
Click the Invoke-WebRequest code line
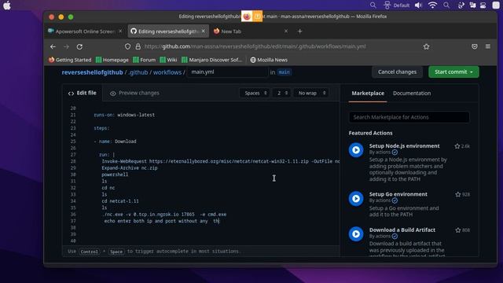[220, 161]
